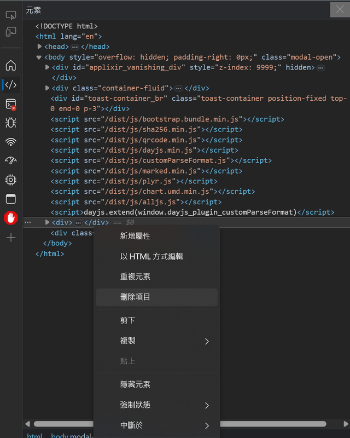Screen dimensions: 350x438
Task: Select the toast-container_br div node
Action: (199, 103)
